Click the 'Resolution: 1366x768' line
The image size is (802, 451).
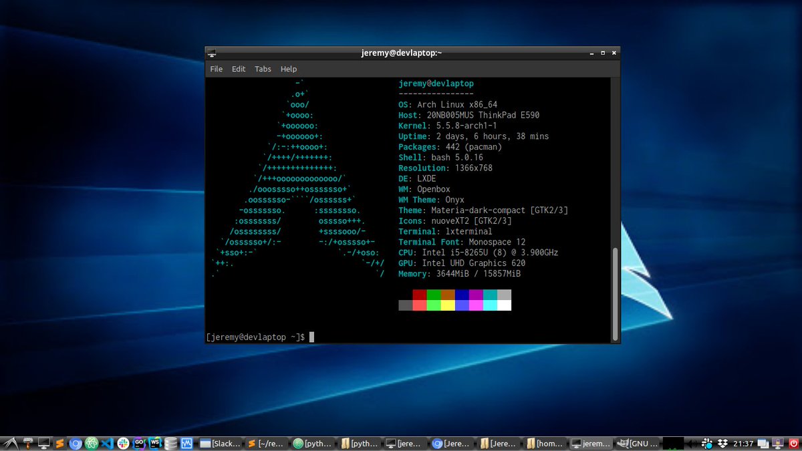pyautogui.click(x=445, y=168)
